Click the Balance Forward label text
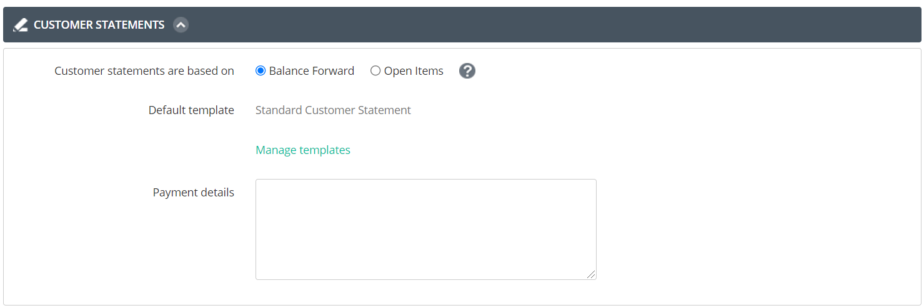The width and height of the screenshot is (924, 308). coord(312,71)
